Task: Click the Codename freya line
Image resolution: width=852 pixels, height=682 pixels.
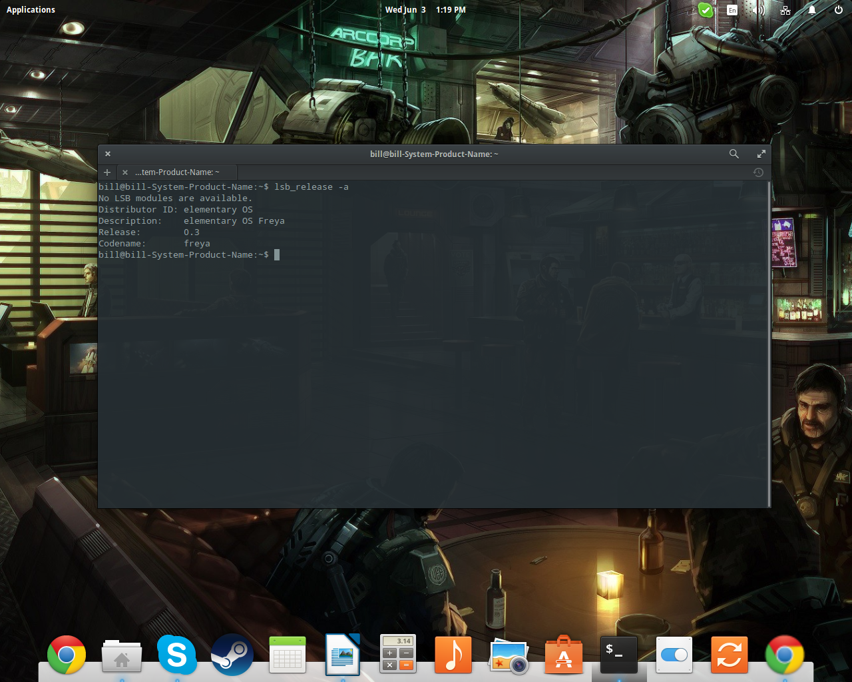Action: [x=154, y=243]
